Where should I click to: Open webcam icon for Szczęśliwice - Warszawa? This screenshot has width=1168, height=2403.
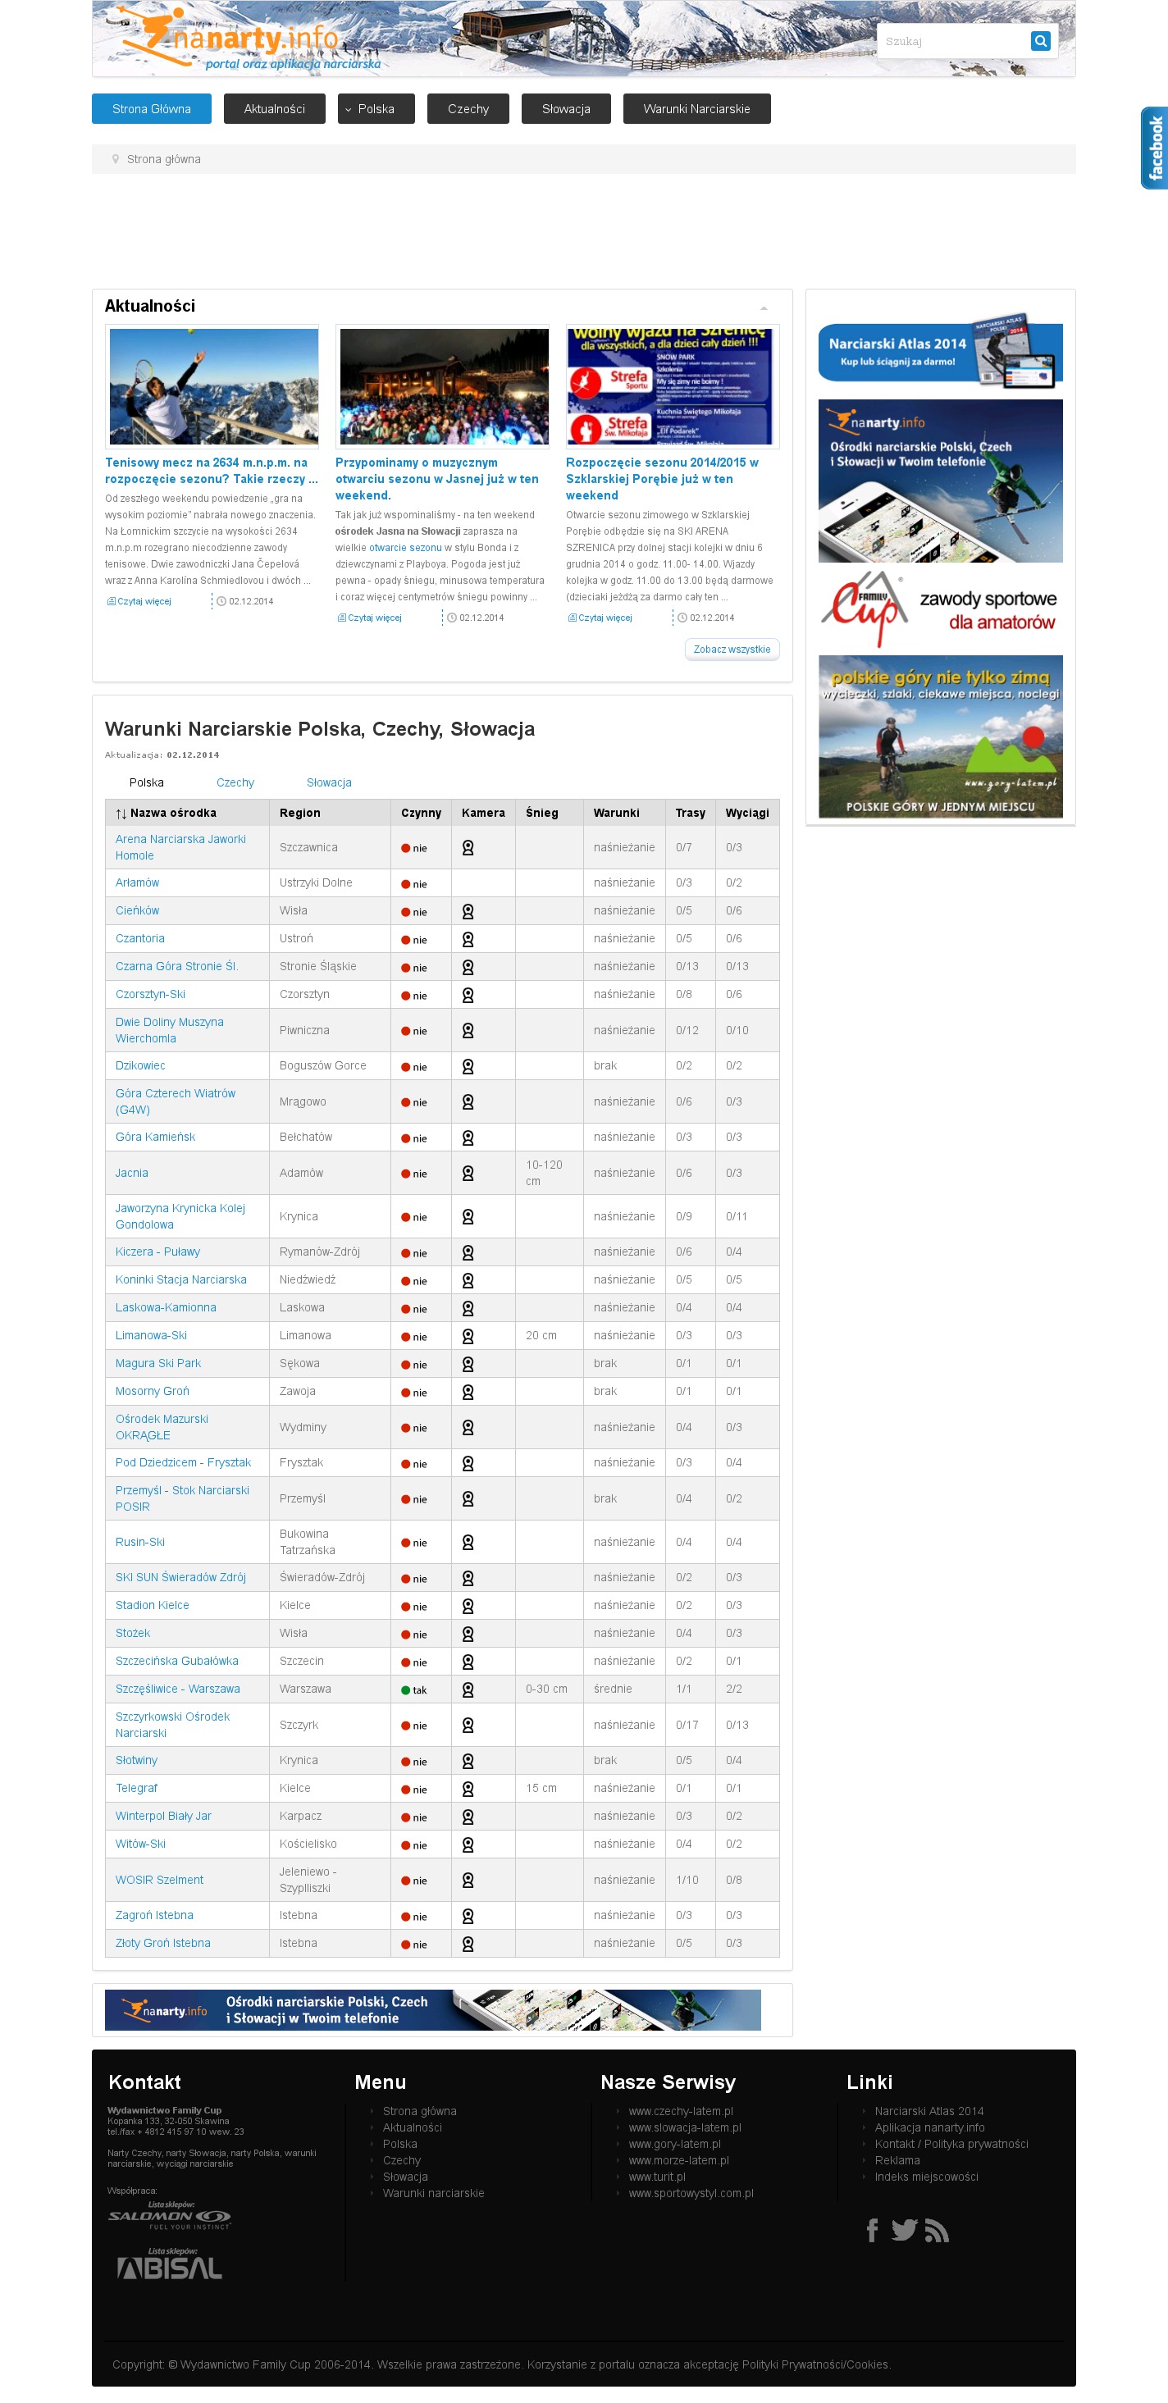468,1689
